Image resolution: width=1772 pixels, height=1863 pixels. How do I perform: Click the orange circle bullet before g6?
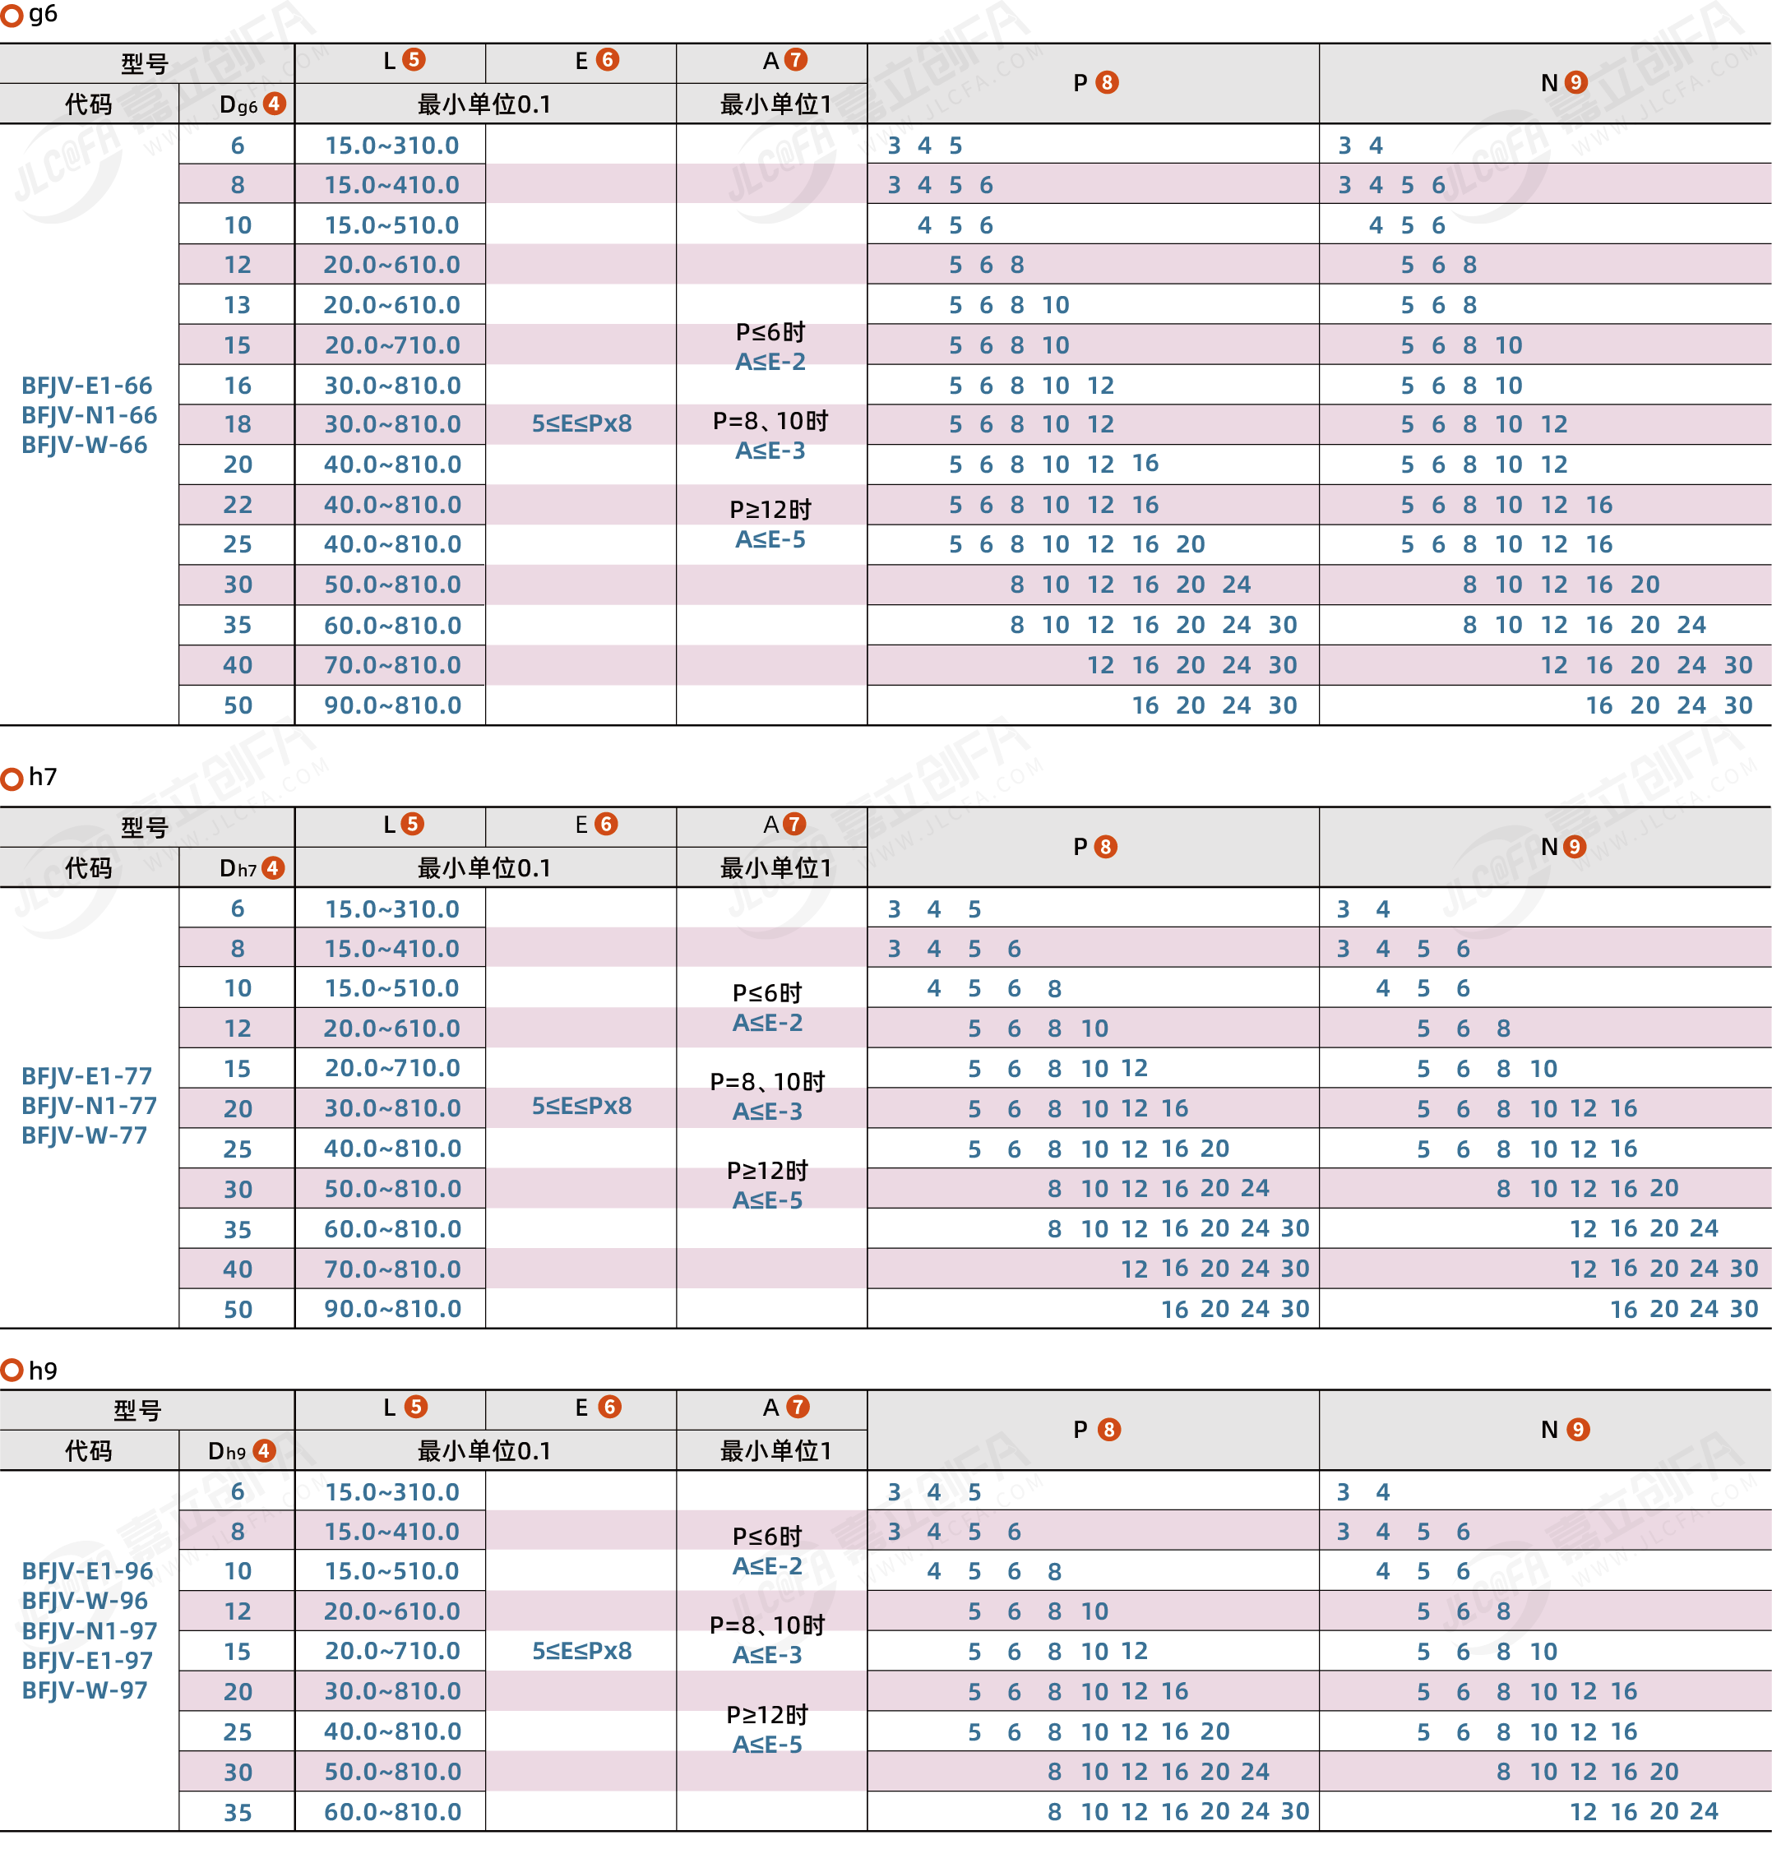(x=12, y=16)
